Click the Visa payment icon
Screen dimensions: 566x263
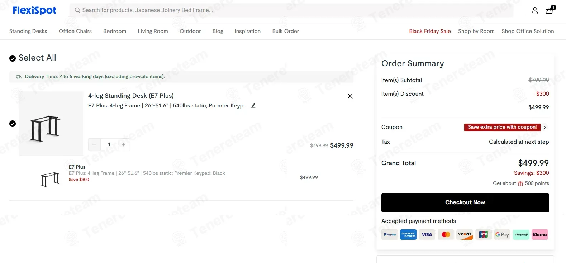click(427, 235)
